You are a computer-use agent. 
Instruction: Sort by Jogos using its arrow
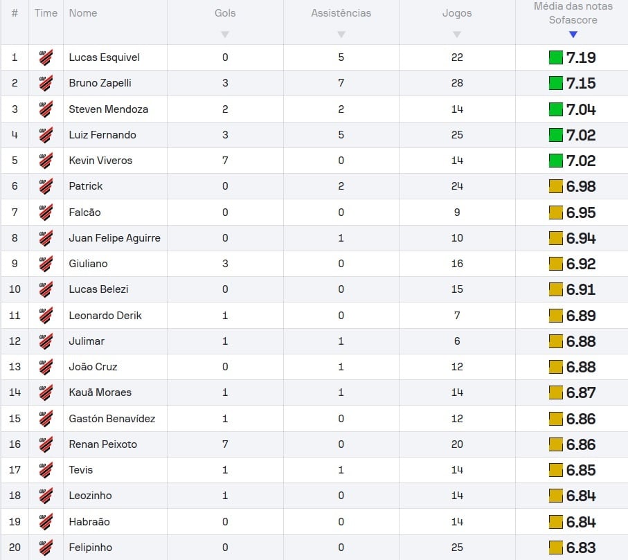coord(457,35)
